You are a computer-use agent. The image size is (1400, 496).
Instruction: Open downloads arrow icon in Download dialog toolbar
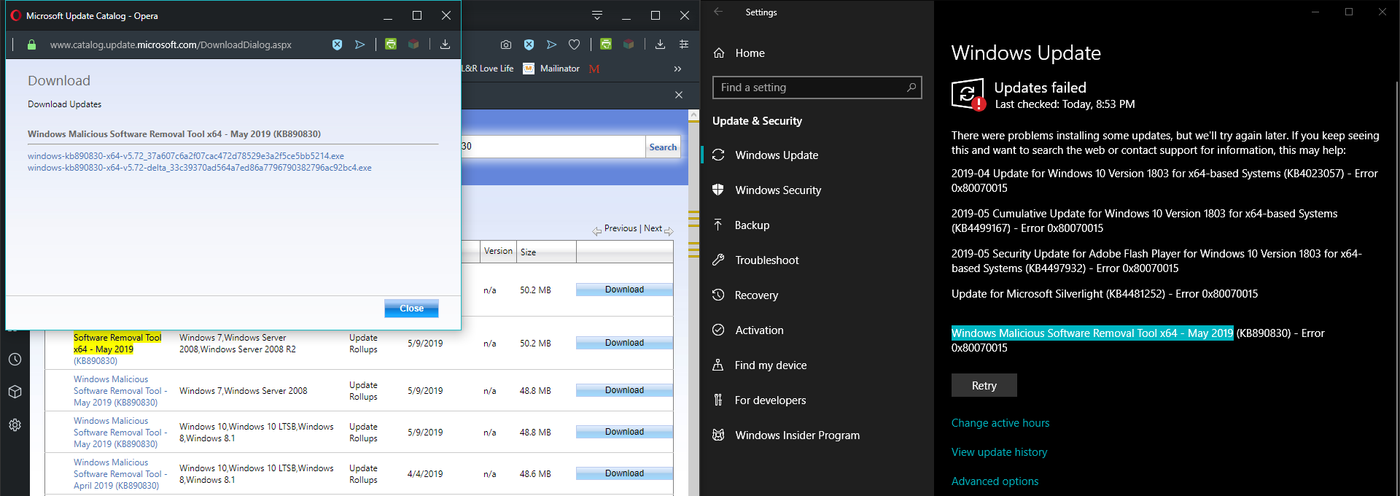(x=445, y=44)
